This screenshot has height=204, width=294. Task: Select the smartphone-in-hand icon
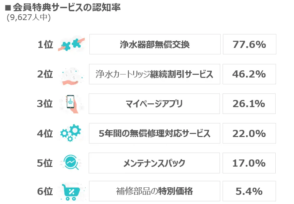coord(72,104)
